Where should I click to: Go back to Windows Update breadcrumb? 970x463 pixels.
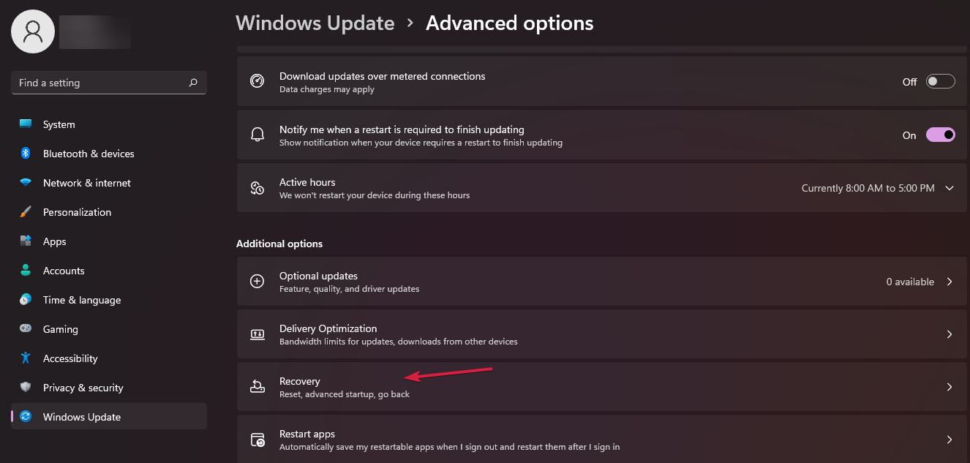point(315,23)
